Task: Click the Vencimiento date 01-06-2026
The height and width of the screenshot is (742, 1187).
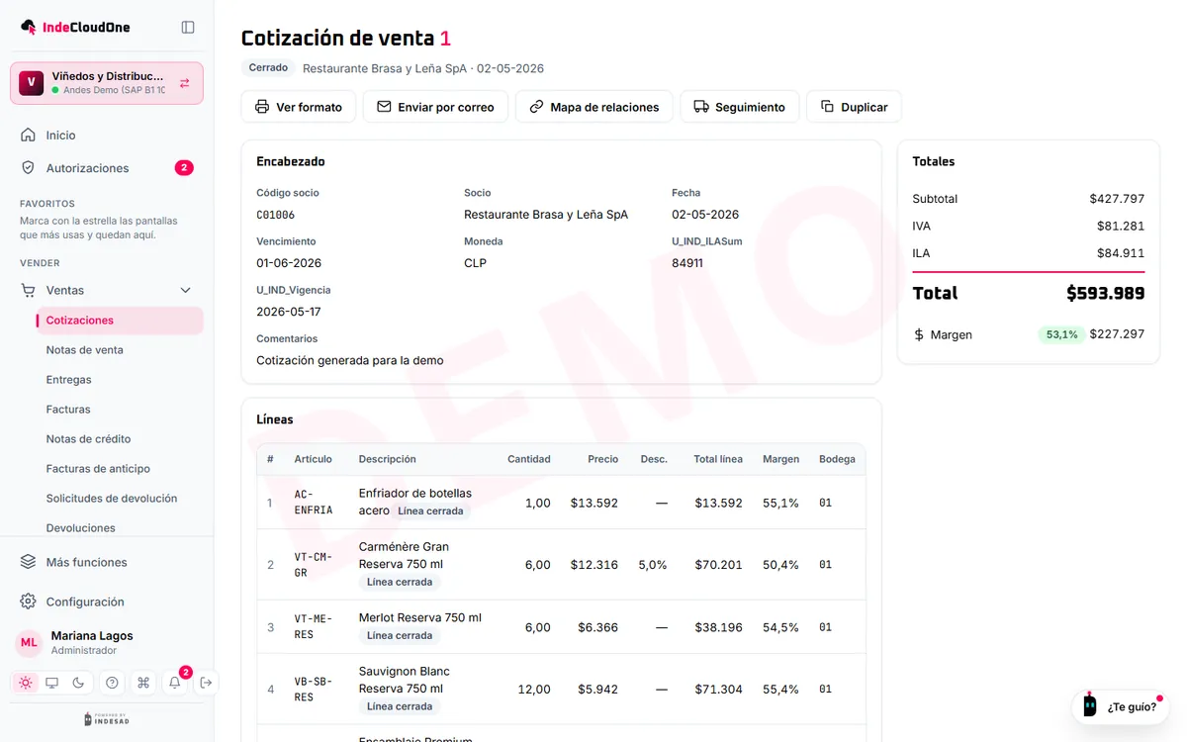Action: pos(289,263)
